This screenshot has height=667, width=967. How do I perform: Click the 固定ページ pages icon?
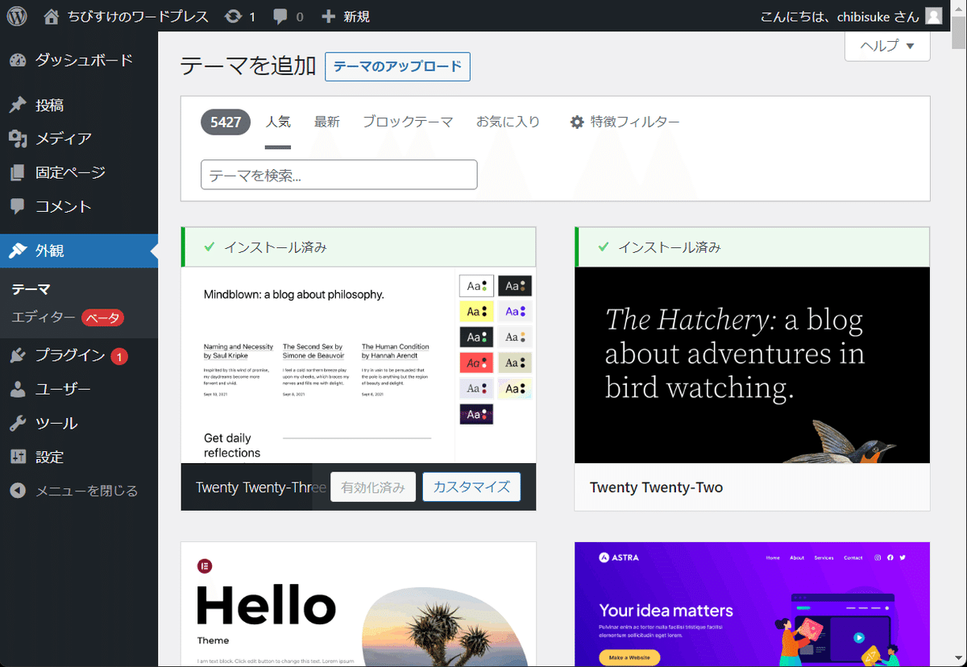[x=18, y=172]
